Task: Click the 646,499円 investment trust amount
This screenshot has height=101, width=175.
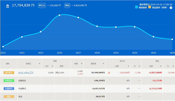Action: pyautogui.click(x=100, y=80)
